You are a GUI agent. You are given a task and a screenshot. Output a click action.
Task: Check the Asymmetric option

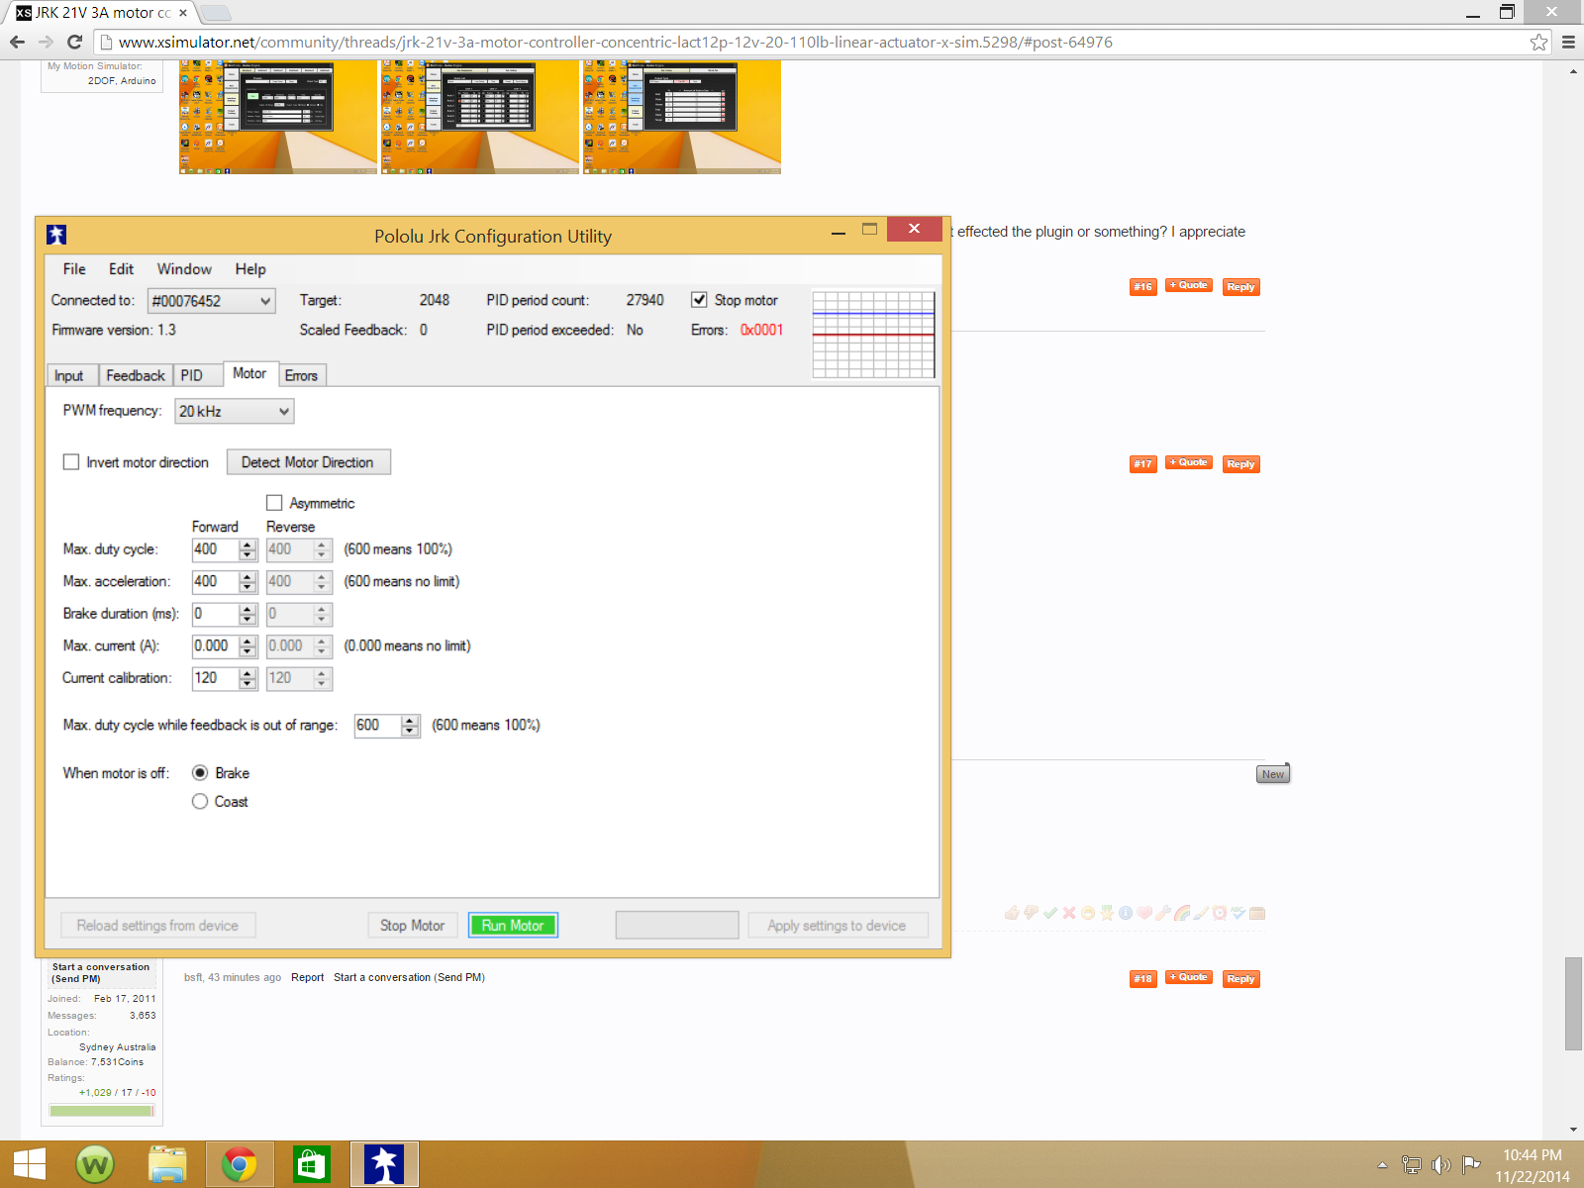[274, 503]
